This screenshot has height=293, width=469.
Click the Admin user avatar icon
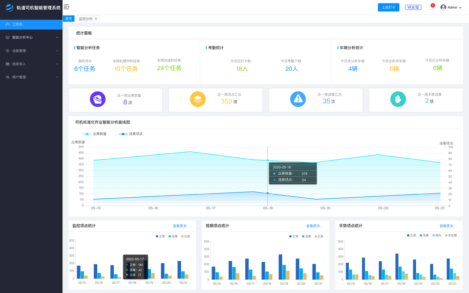point(443,7)
